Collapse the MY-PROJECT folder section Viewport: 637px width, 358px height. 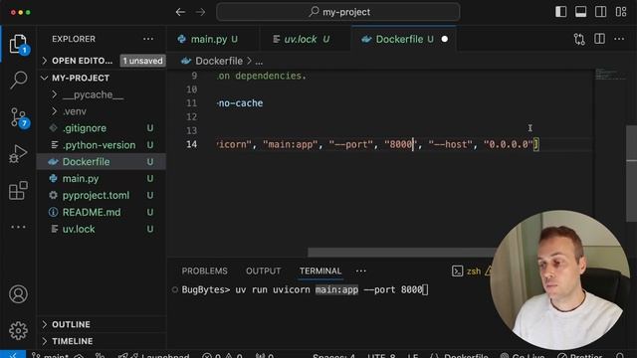click(x=102, y=78)
